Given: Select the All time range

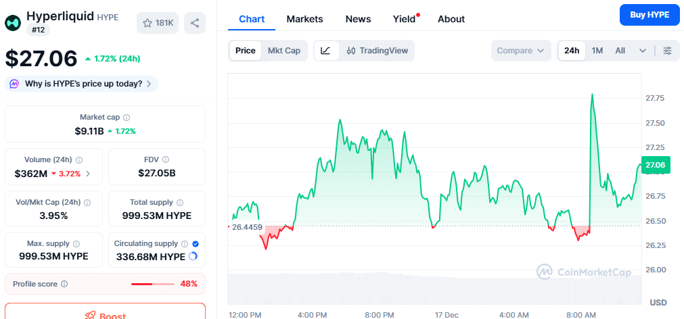Looking at the screenshot, I should pos(620,51).
